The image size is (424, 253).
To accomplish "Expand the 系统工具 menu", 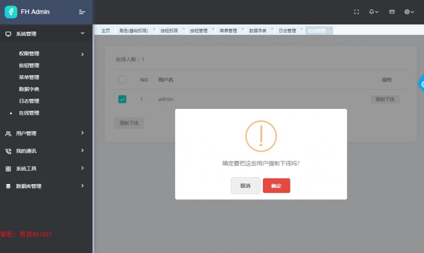I will tap(27, 168).
